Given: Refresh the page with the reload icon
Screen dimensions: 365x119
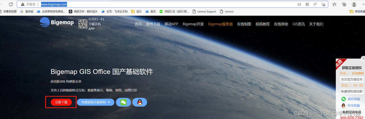Looking at the screenshot, I should coord(11,4).
